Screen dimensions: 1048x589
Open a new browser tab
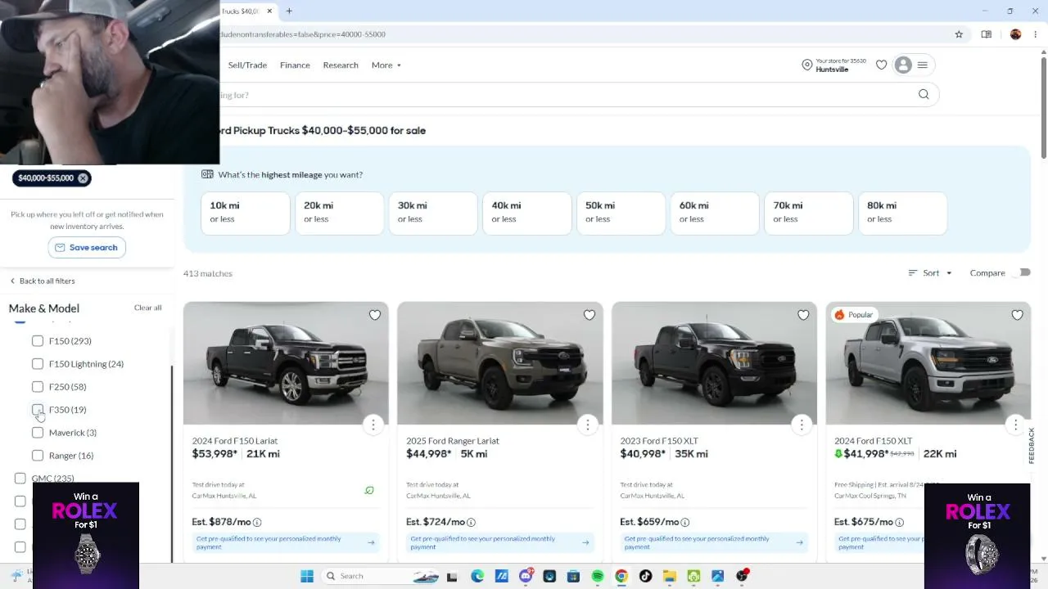click(289, 11)
